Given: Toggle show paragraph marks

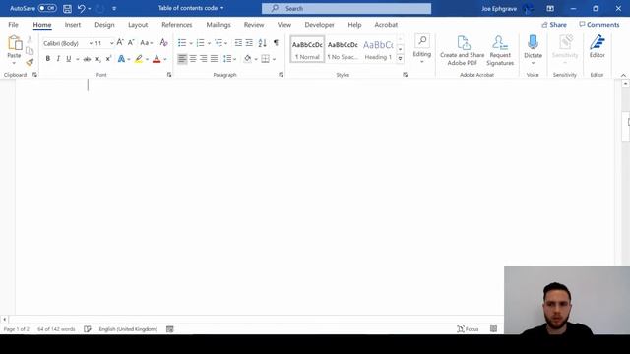Looking at the screenshot, I should [276, 42].
